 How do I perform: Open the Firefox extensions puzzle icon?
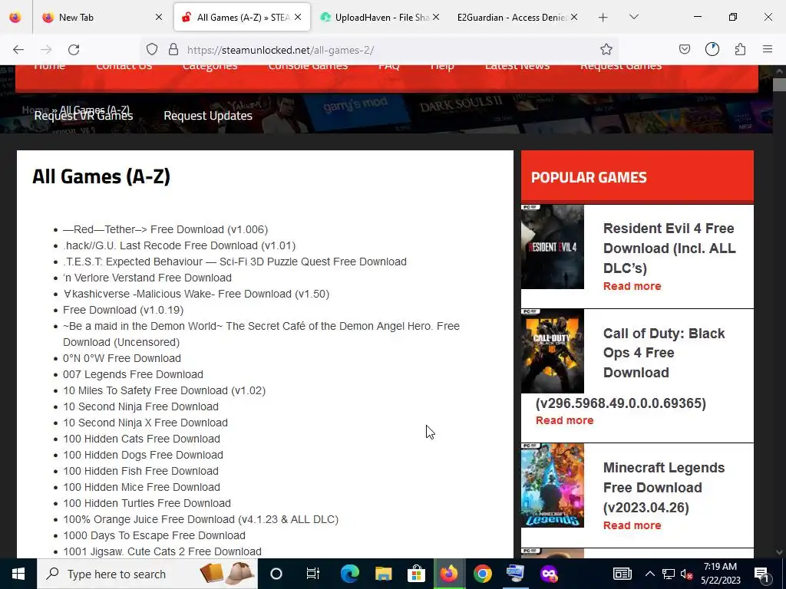[x=740, y=49]
